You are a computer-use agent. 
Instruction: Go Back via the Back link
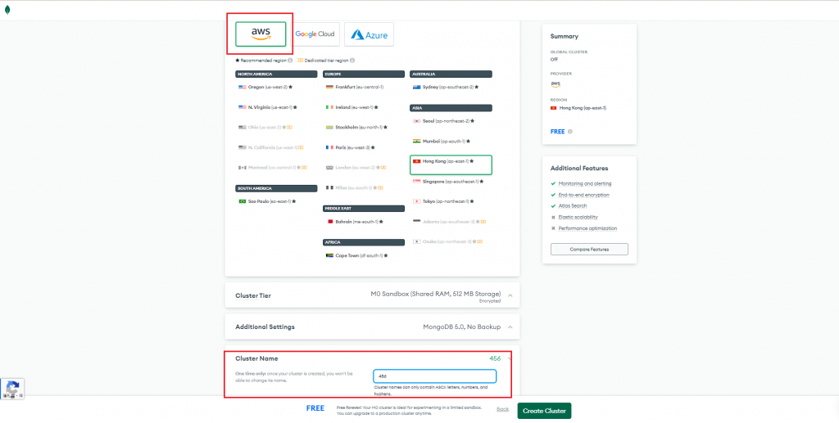point(502,409)
